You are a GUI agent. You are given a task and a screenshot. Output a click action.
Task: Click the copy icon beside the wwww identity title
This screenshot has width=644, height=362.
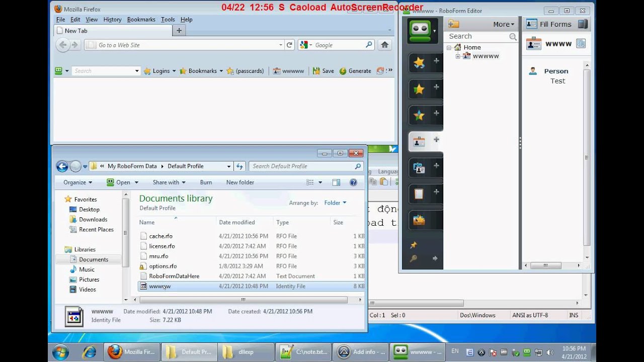[581, 44]
